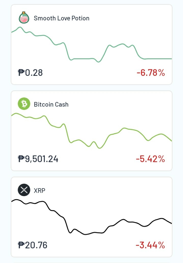Viewport: 183px width, 263px height.
Task: Open the Smooth Love Potion price chart
Action: (92, 45)
